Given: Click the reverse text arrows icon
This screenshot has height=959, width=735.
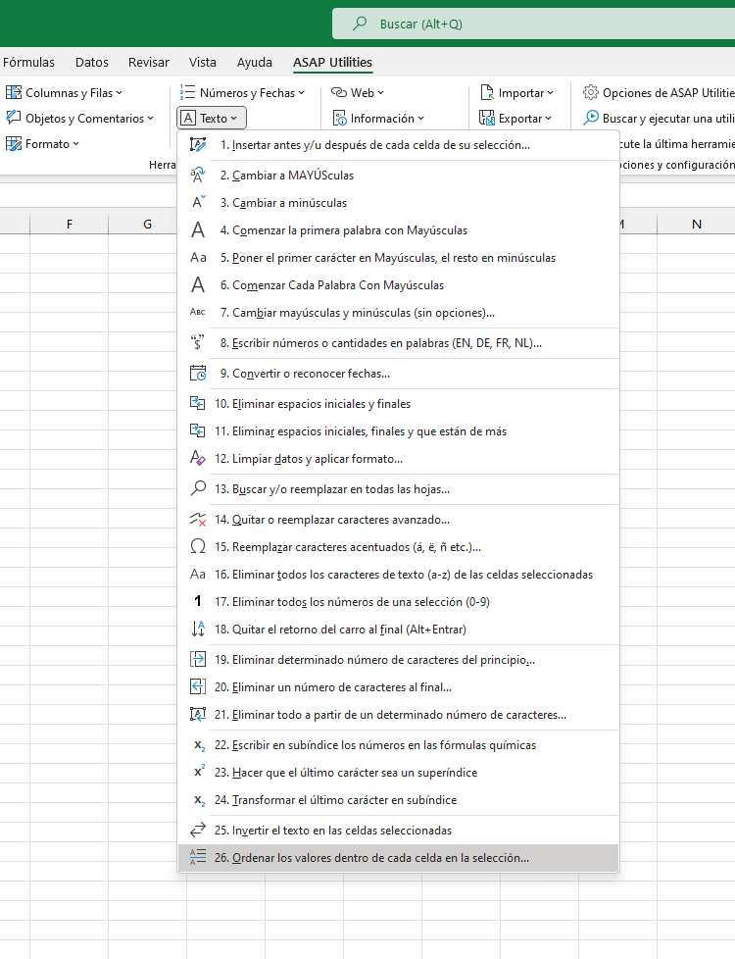Looking at the screenshot, I should (198, 830).
